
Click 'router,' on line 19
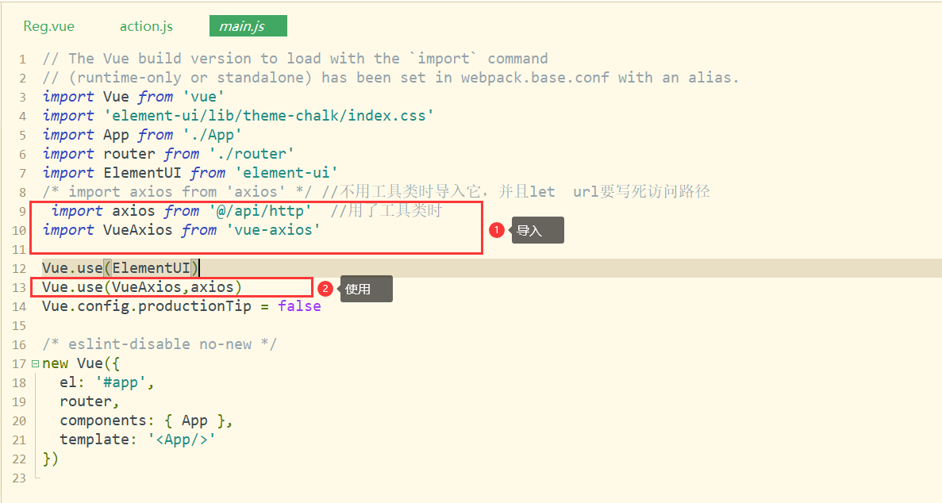coord(90,401)
